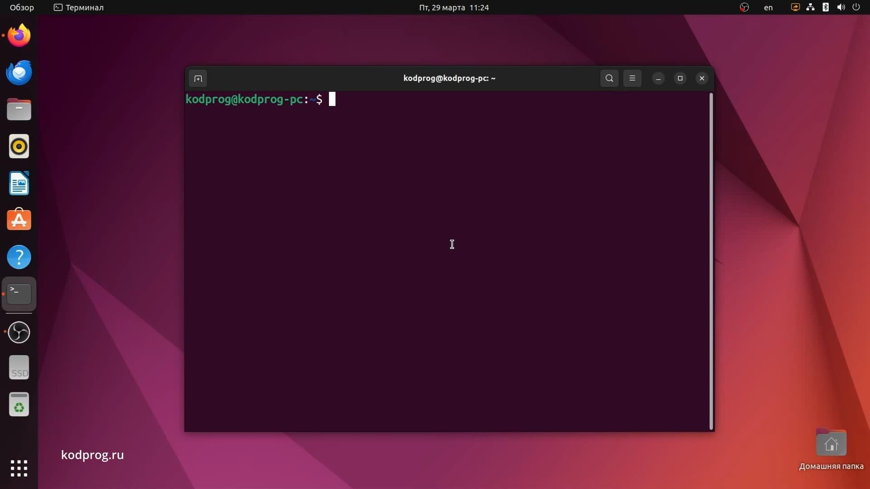Open the power system menu

tap(856, 7)
